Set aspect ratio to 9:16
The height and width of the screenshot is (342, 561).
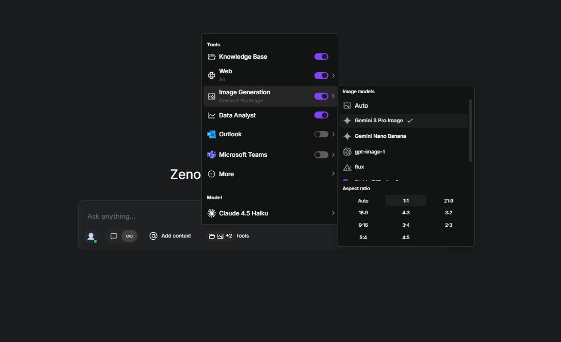pyautogui.click(x=363, y=225)
